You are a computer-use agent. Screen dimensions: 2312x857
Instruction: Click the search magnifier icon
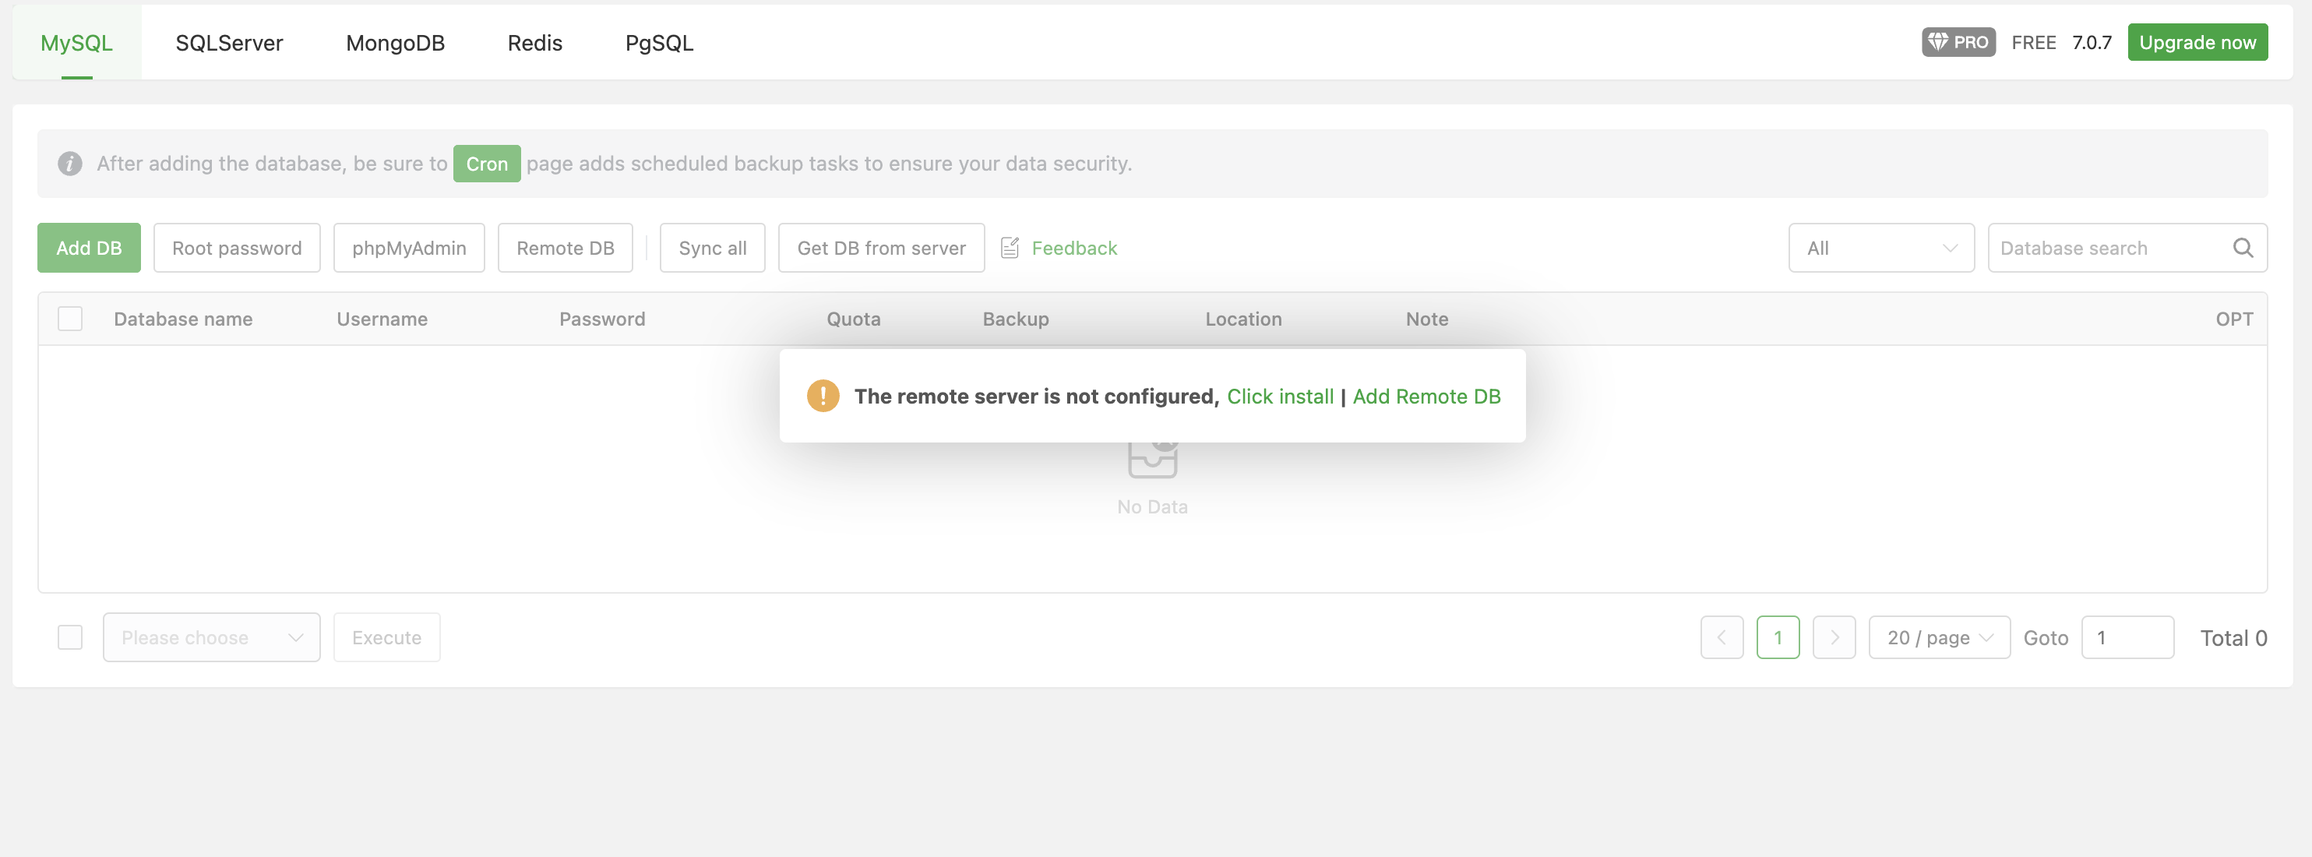click(2242, 248)
